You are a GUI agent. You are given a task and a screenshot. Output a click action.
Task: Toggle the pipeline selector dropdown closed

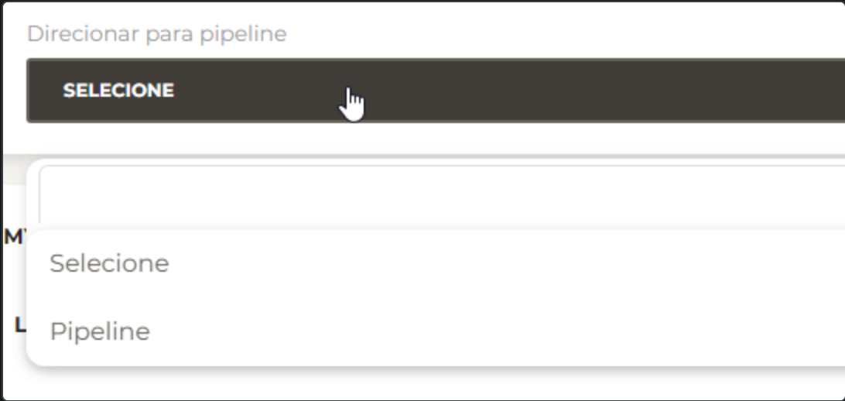[x=433, y=91]
